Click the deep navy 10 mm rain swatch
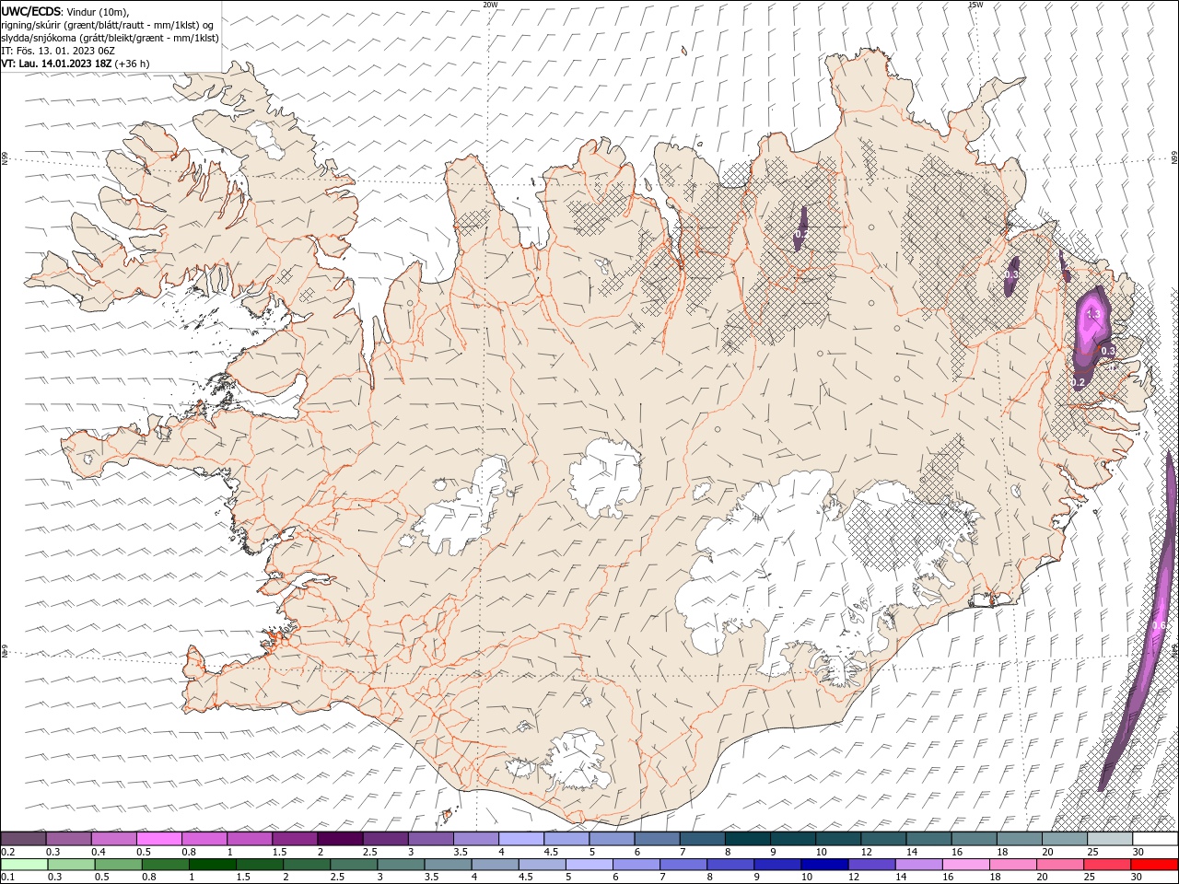Screen dimensions: 1179x884 (823, 864)
